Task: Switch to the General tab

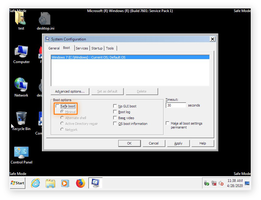Action: (54, 48)
